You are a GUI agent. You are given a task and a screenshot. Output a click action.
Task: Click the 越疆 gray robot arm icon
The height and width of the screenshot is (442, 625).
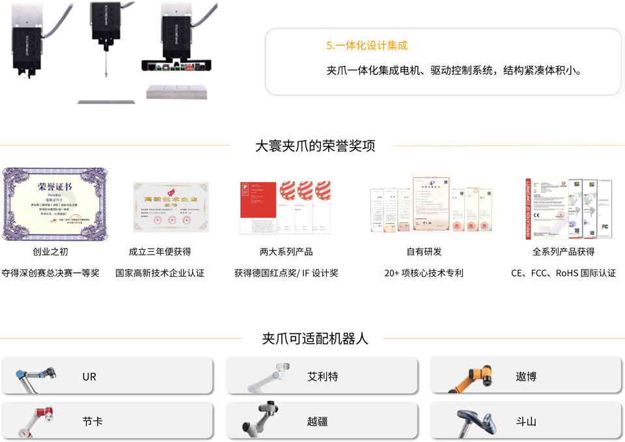(260, 419)
